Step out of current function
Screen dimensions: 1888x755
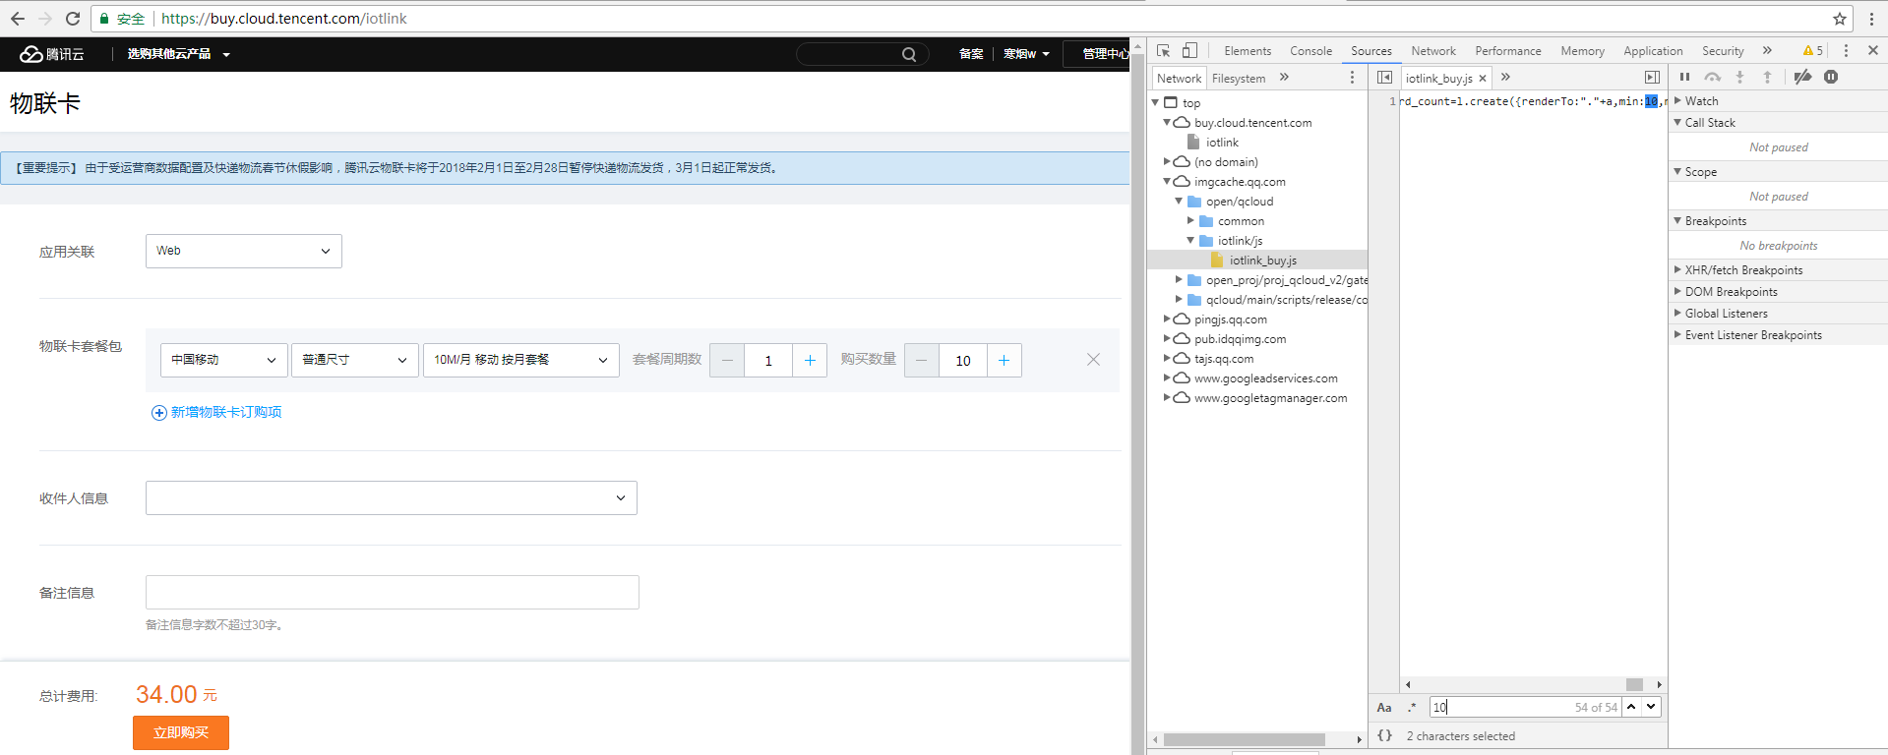pyautogui.click(x=1767, y=77)
